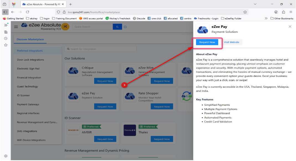Open AWS access portal bookmark
Screen dimensions: 296x161
tap(91, 18)
